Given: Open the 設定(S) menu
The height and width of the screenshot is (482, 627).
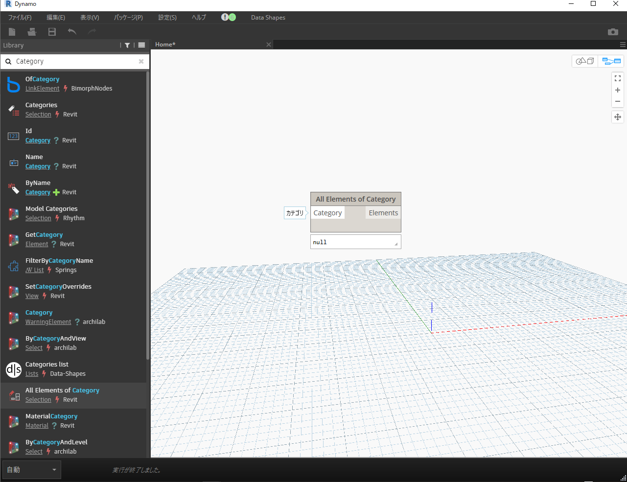Looking at the screenshot, I should (x=167, y=17).
